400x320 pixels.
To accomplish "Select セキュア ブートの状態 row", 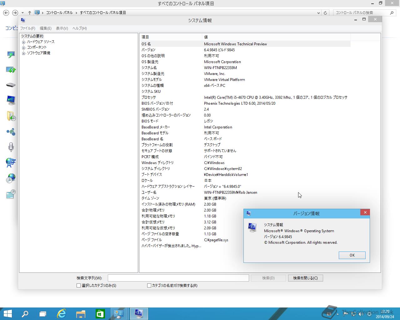I will pos(245,151).
